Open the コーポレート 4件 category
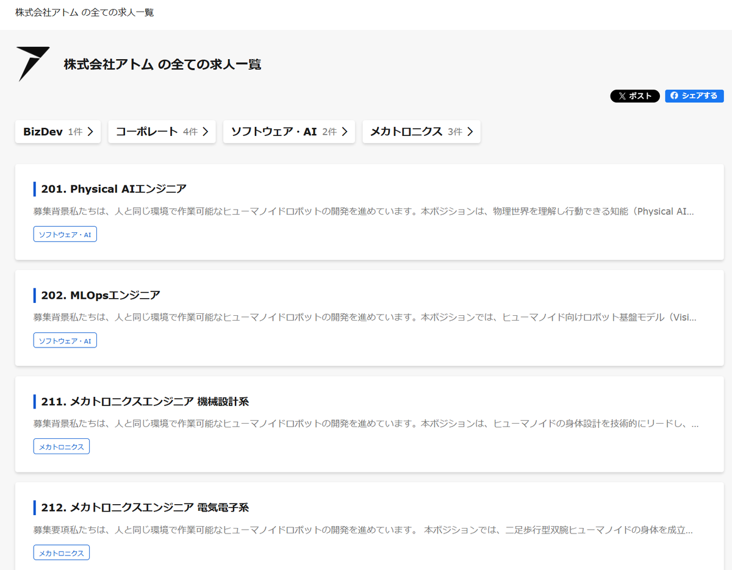 [x=162, y=132]
